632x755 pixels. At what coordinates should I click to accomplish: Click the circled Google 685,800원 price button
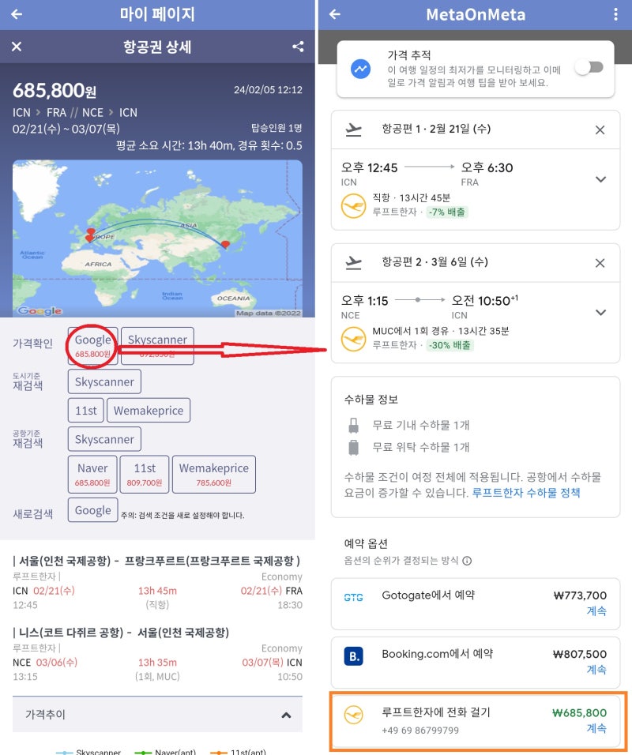[92, 346]
